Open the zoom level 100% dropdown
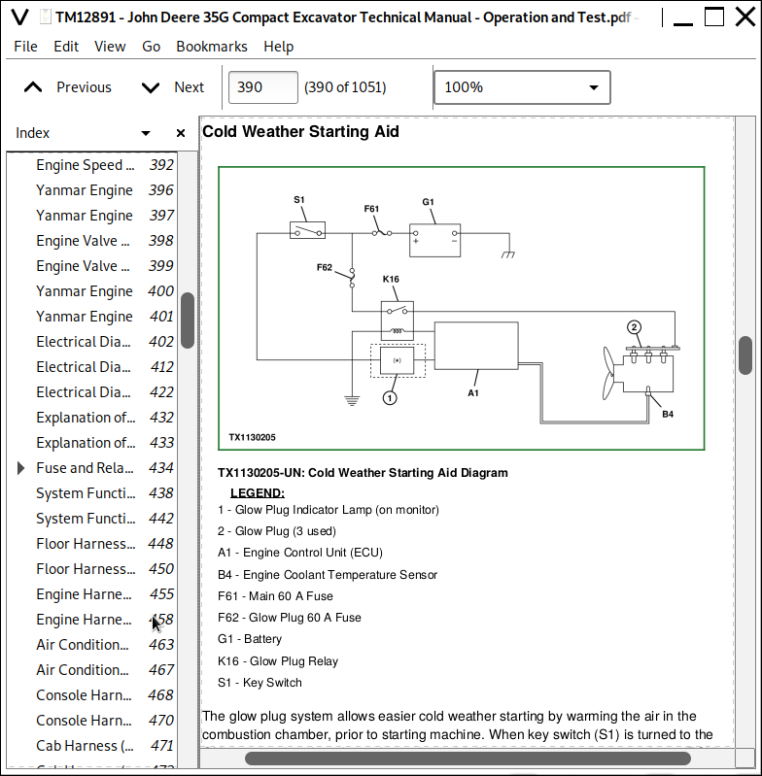762x776 pixels. tap(522, 87)
